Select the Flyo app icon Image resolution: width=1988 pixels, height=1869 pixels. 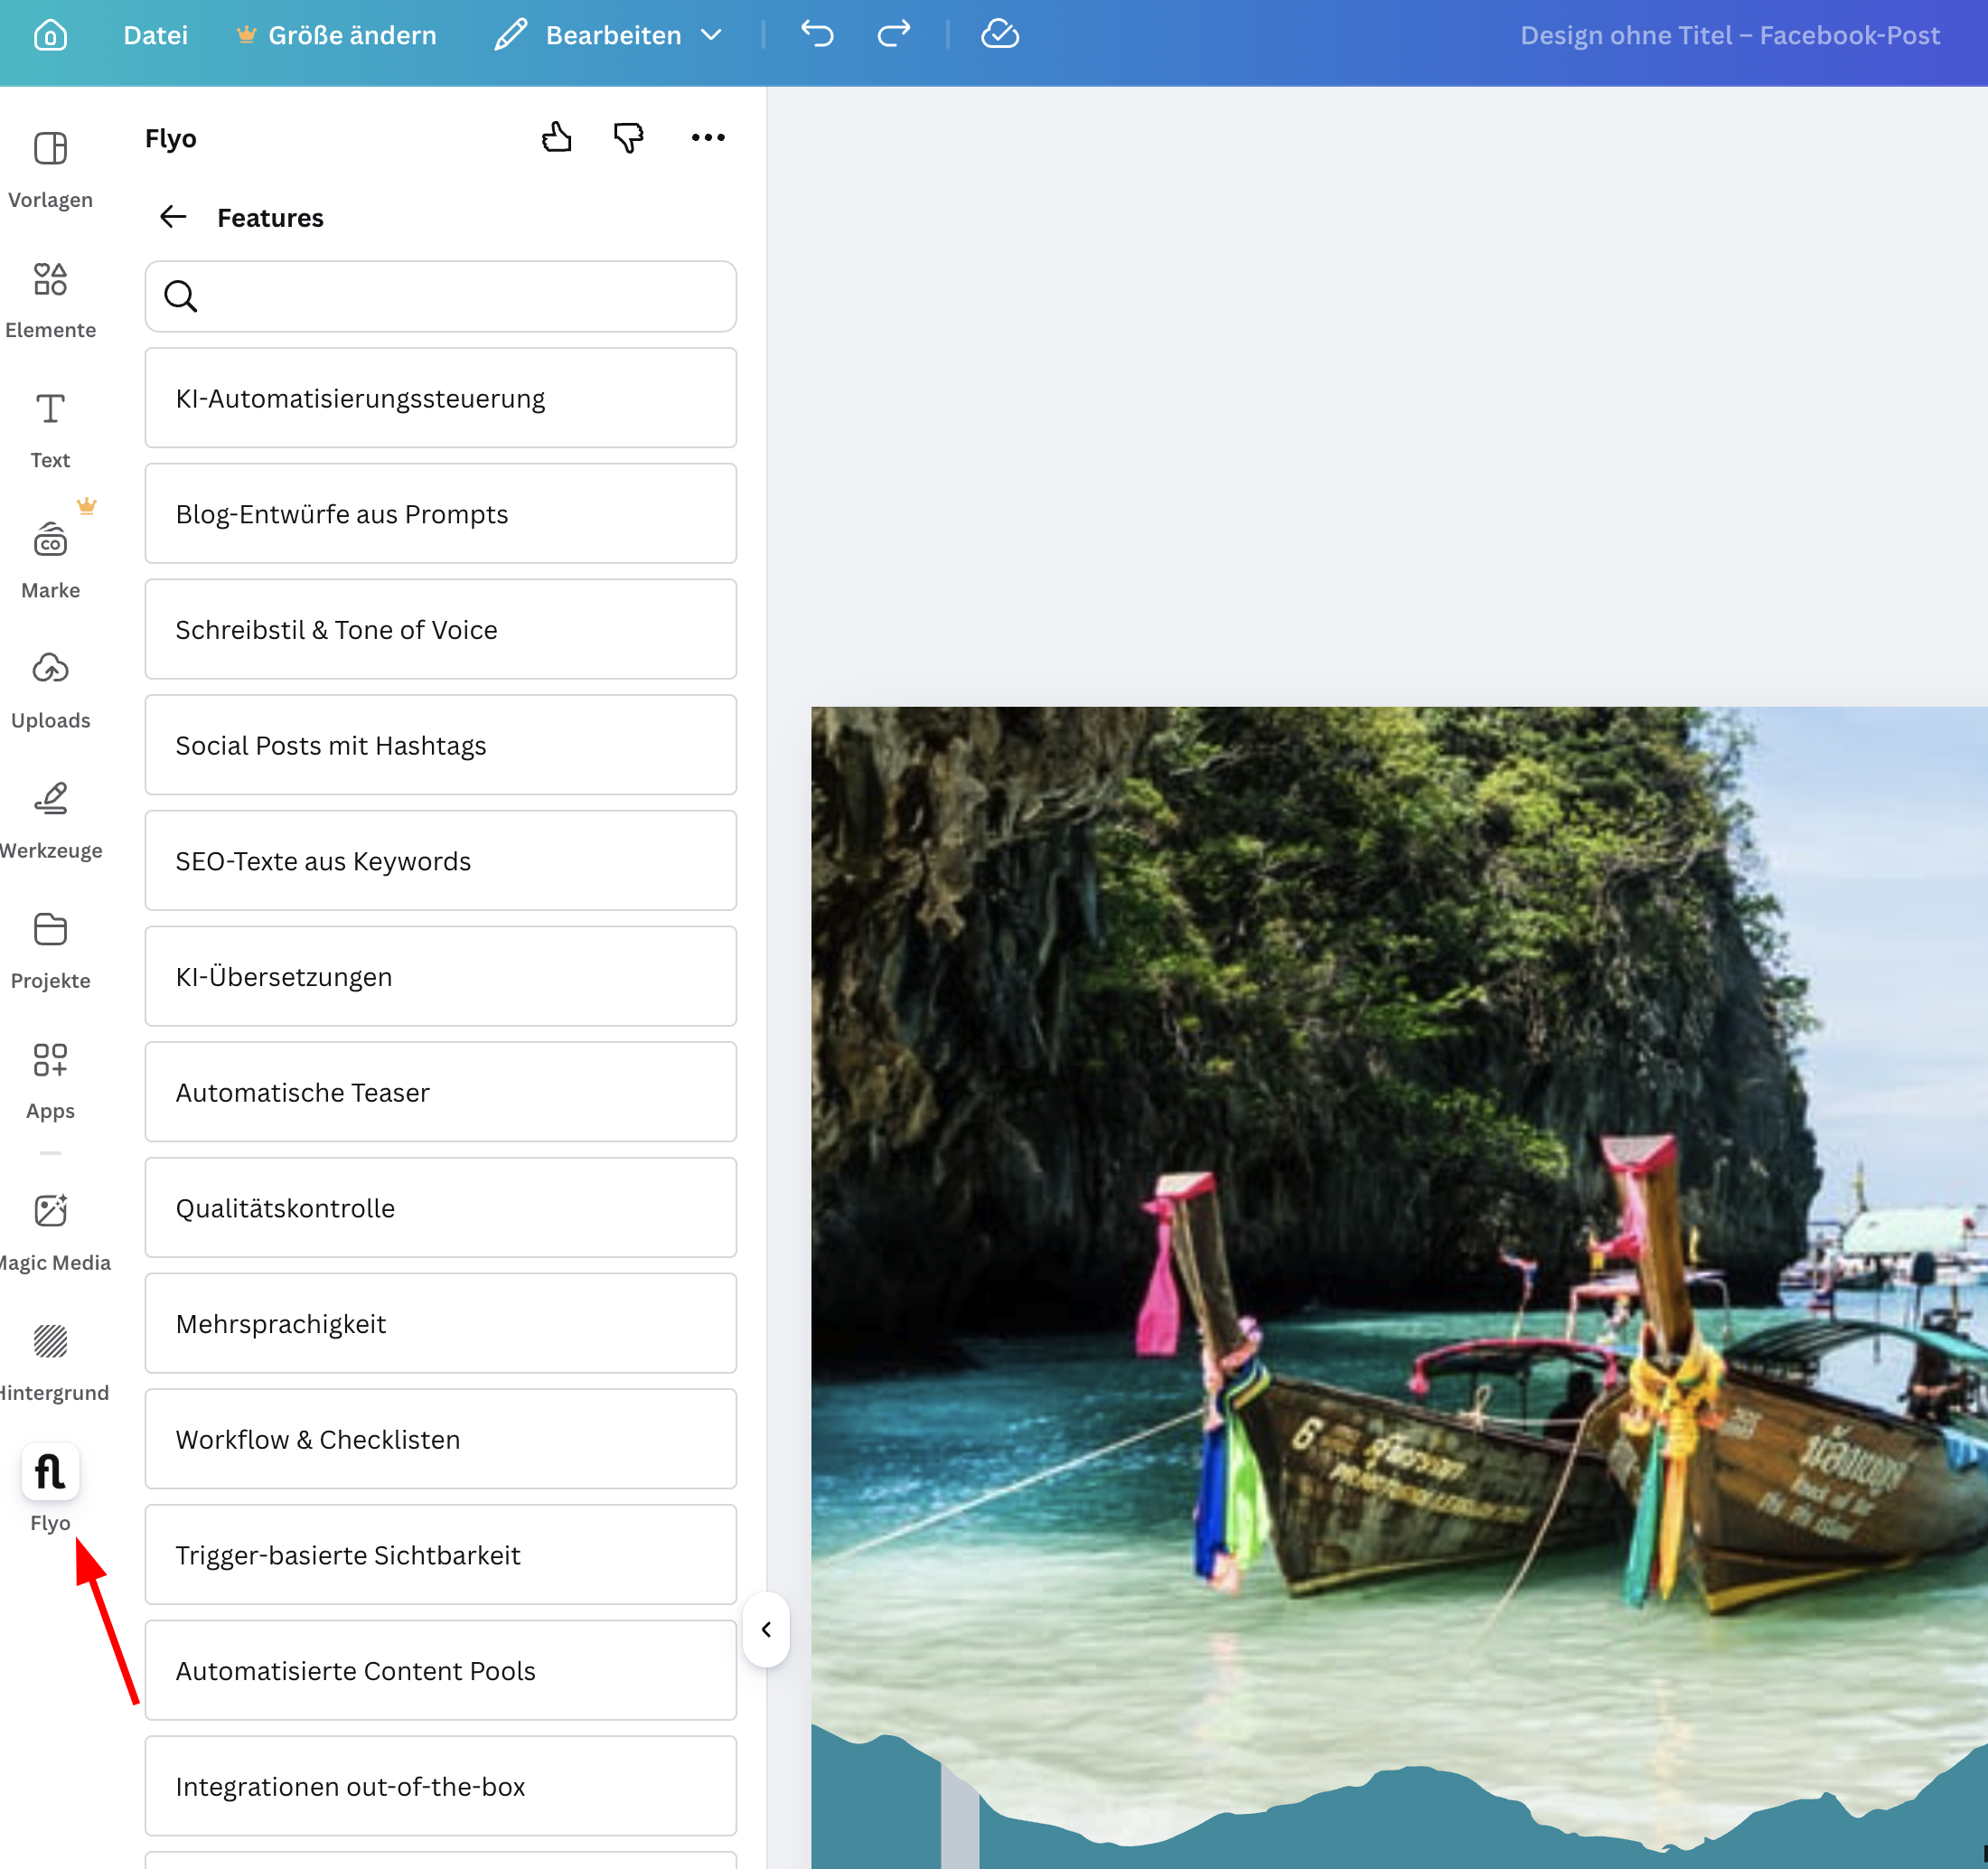[x=50, y=1472]
